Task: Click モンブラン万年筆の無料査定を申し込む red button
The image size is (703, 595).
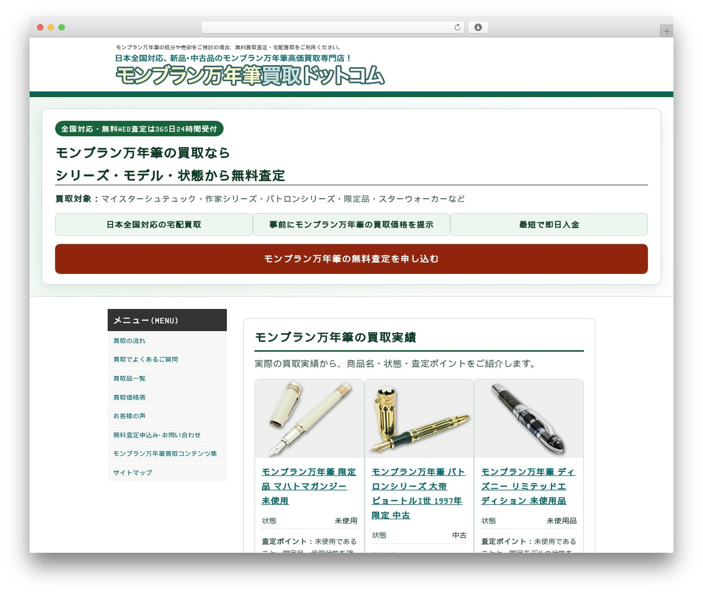Action: [351, 259]
